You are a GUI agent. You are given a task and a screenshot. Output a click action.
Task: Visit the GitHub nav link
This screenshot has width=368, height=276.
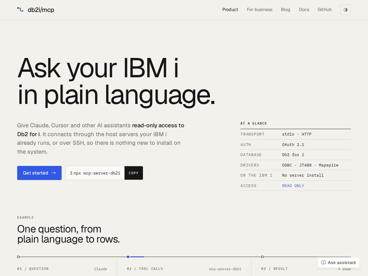324,10
